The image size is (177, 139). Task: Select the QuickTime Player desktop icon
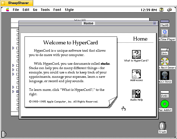[164, 33]
